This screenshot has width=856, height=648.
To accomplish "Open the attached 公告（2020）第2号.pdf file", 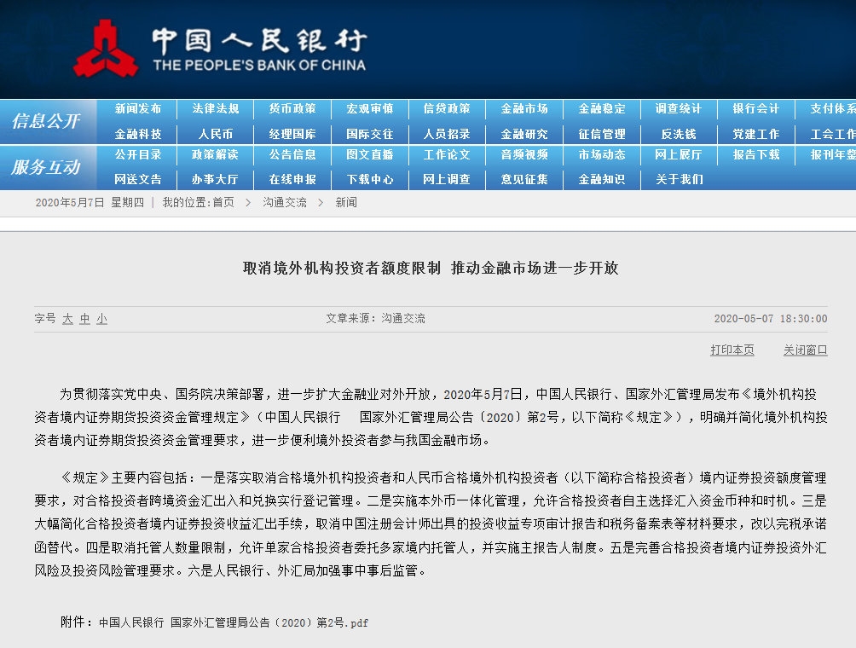I will [234, 622].
